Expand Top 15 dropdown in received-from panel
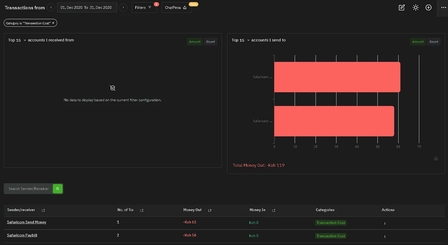 click(17, 40)
